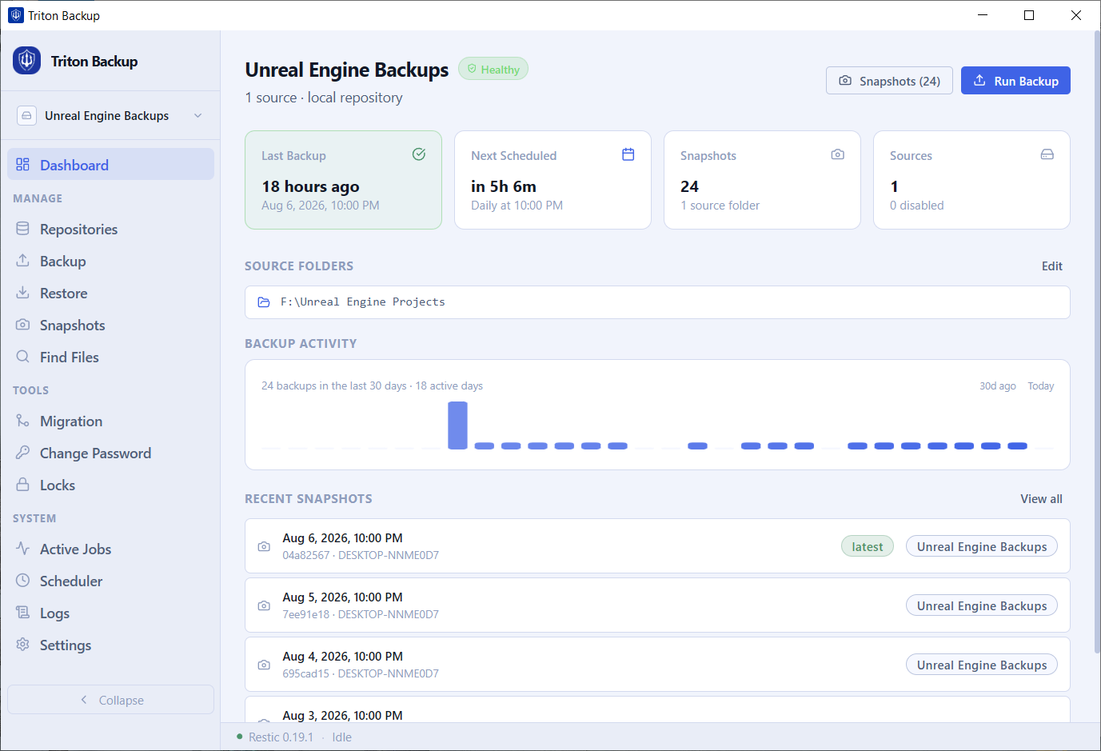Click the Idle status text in the status bar
This screenshot has width=1101, height=751.
(x=342, y=737)
